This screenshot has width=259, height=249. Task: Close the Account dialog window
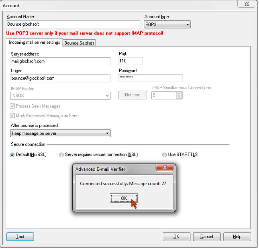pos(247,4)
